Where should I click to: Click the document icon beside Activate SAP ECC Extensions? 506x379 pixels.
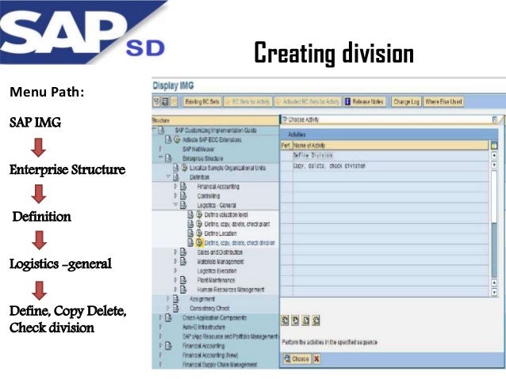tap(168, 139)
